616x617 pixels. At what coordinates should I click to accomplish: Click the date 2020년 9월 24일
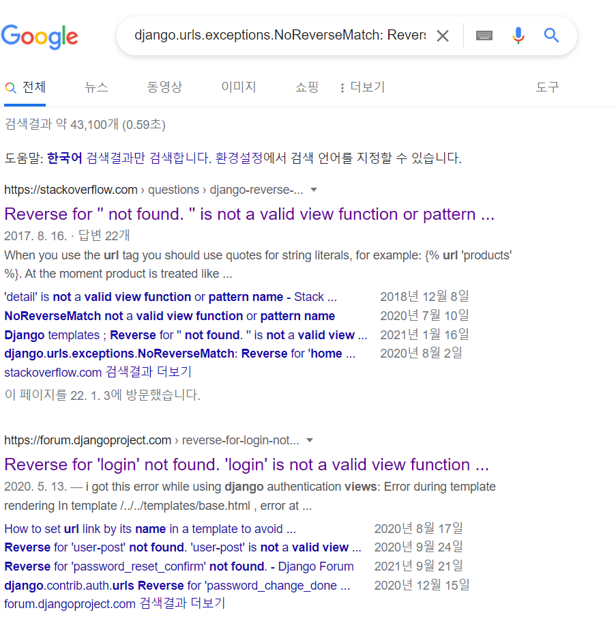(x=419, y=547)
